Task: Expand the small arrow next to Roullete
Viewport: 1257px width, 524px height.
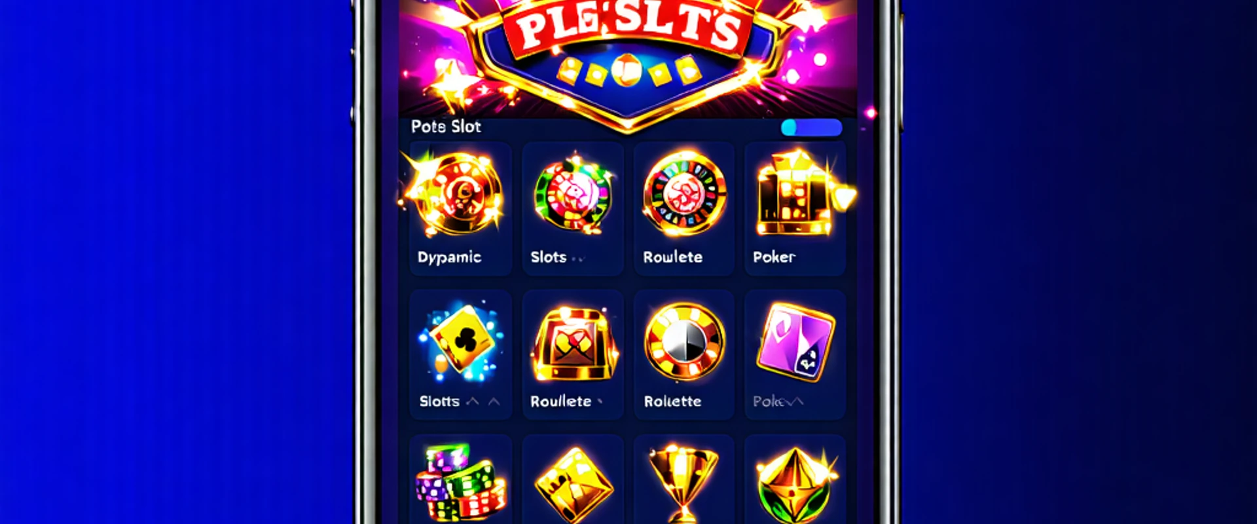Action: (x=600, y=402)
